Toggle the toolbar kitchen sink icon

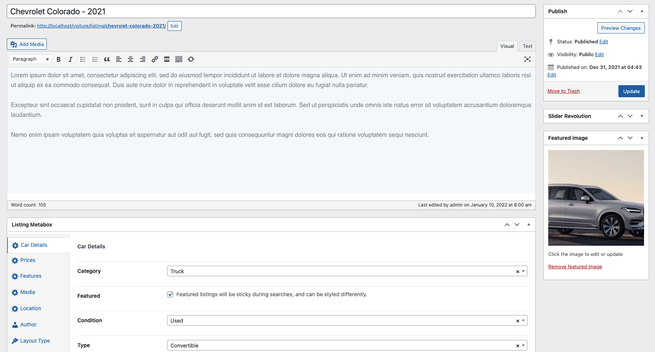pyautogui.click(x=179, y=59)
